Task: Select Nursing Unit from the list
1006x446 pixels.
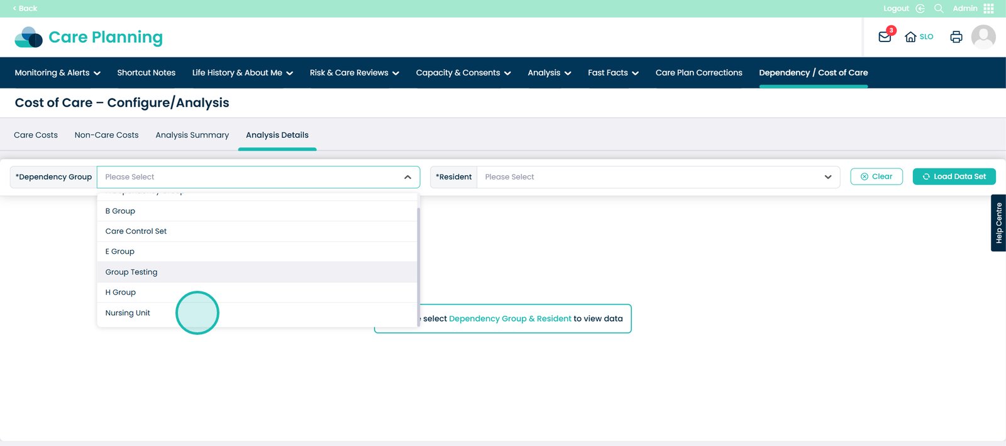Action: pos(128,313)
